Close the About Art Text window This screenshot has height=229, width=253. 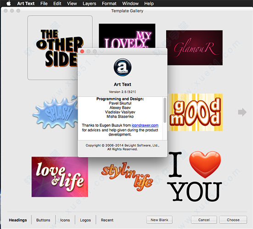(x=82, y=51)
